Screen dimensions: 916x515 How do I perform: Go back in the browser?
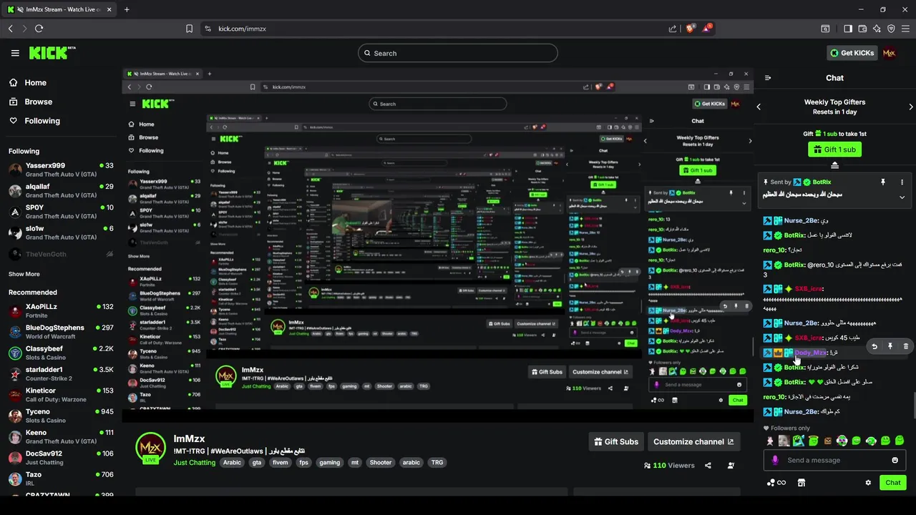point(11,29)
